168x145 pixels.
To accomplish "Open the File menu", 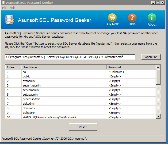I will click(4, 8).
